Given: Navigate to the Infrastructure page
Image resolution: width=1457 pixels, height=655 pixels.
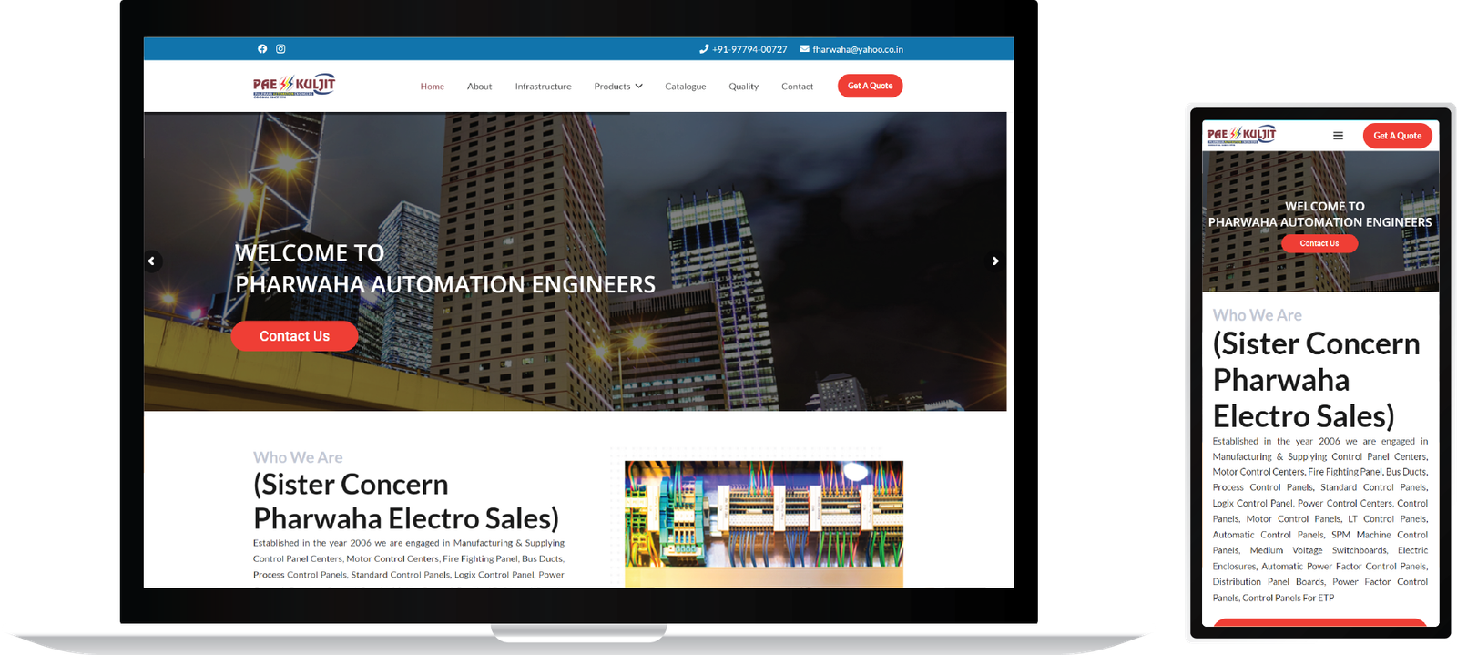Looking at the screenshot, I should pyautogui.click(x=543, y=87).
